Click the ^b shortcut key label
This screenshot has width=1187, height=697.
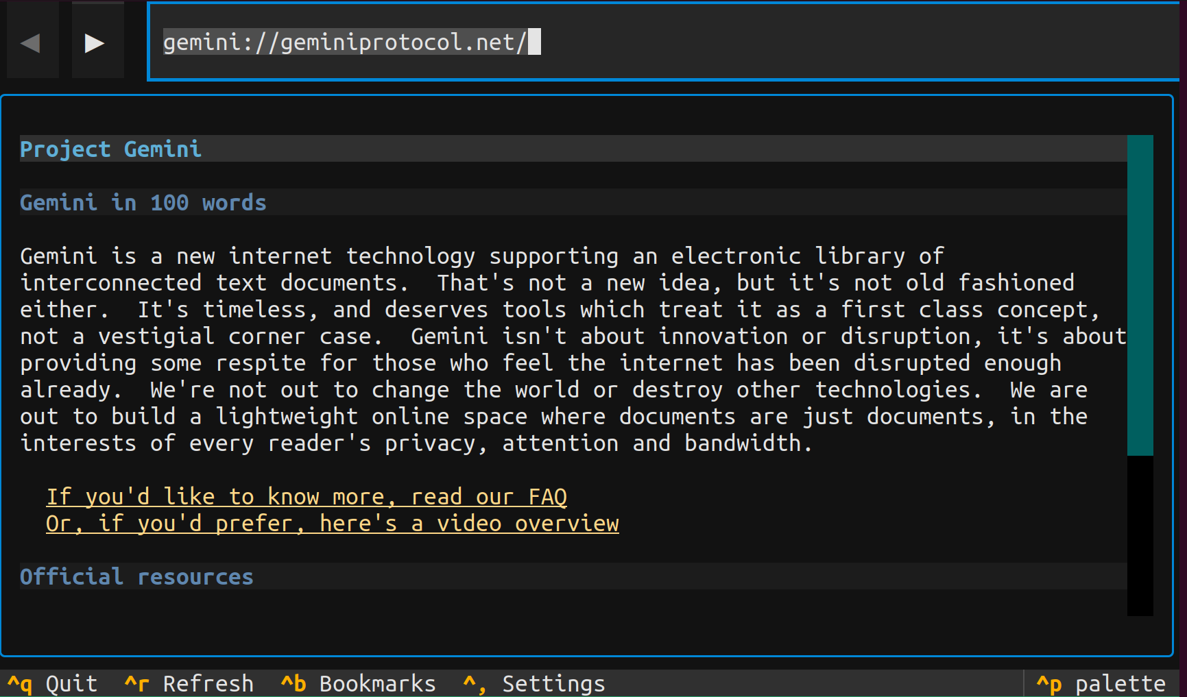pyautogui.click(x=293, y=684)
